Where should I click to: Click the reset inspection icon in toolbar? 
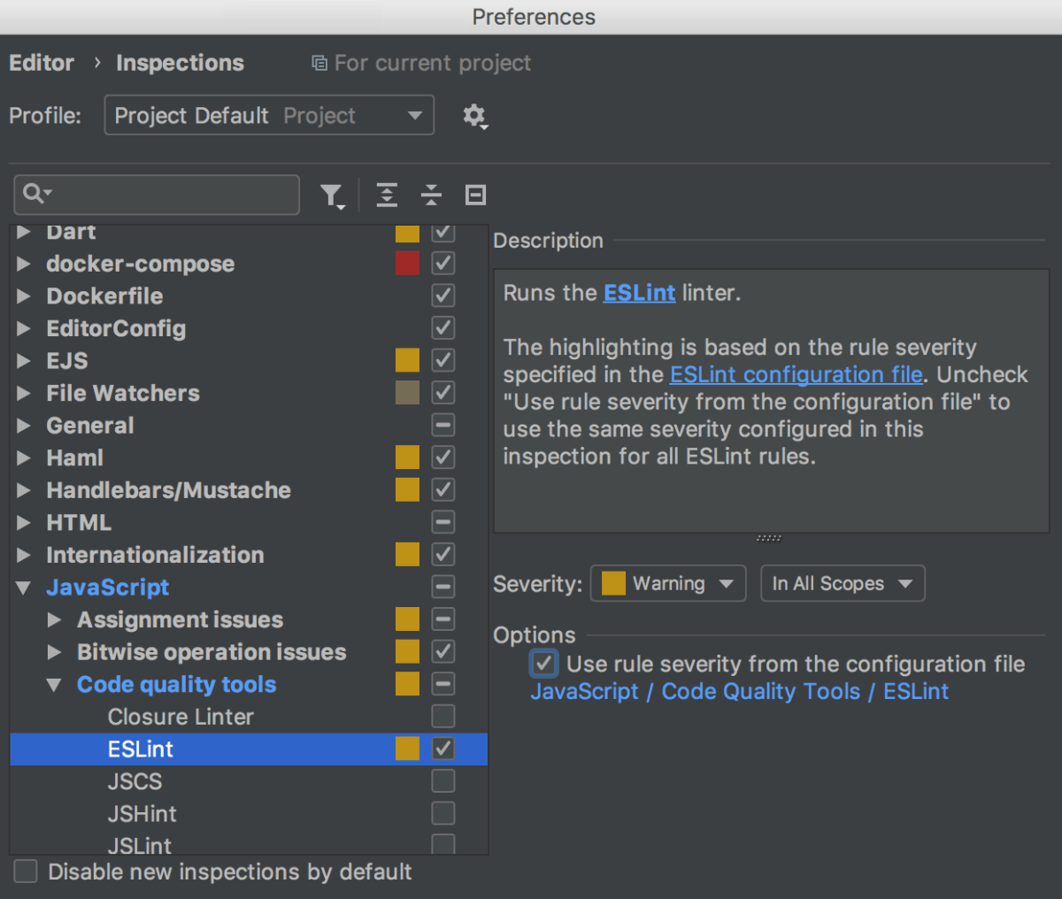coord(475,196)
